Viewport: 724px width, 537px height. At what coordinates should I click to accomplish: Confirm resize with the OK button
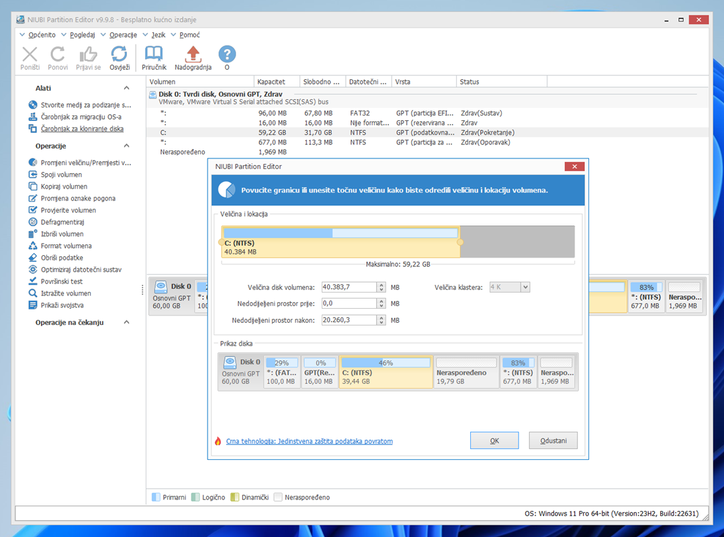click(x=494, y=441)
